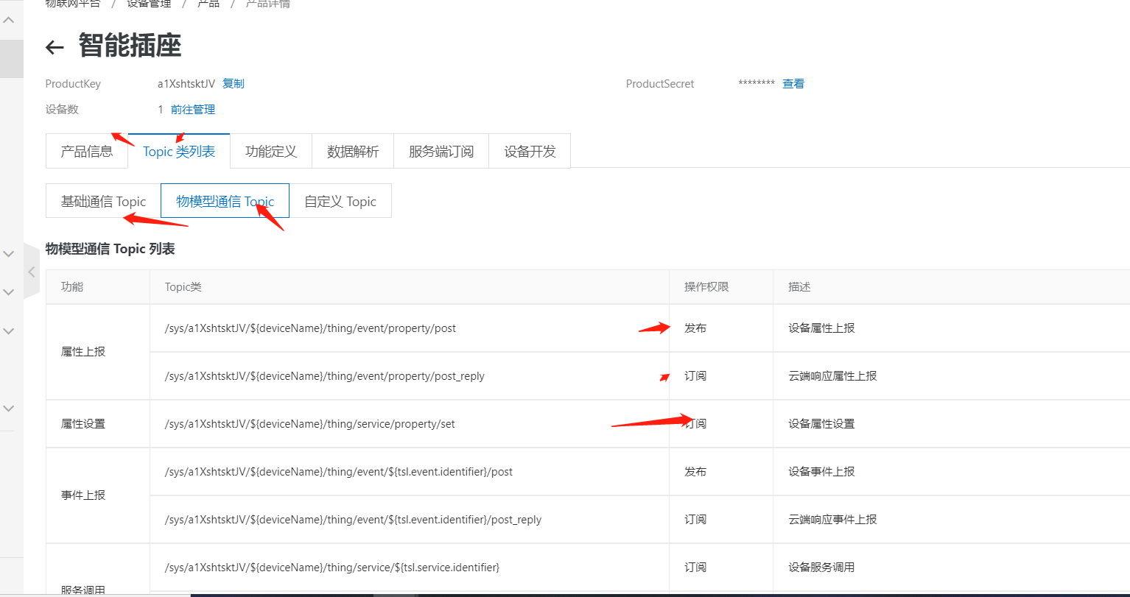Reveal the ProductSecret with the 查看 link
The height and width of the screenshot is (597, 1130).
pyautogui.click(x=793, y=84)
